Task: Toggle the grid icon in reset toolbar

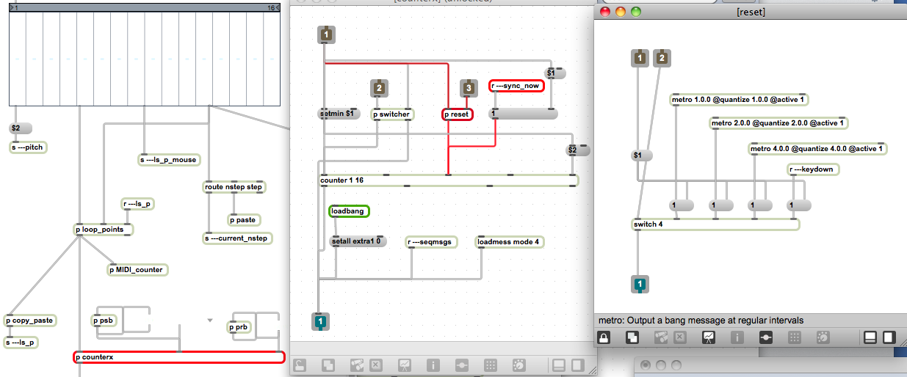Action: click(x=794, y=338)
